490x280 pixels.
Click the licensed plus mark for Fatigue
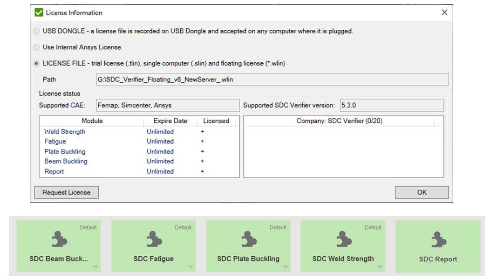[203, 141]
